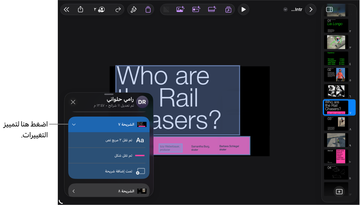Click the sparkle card-layout icon in the toolbar
The width and height of the screenshot is (360, 205).
pyautogui.click(x=196, y=9)
